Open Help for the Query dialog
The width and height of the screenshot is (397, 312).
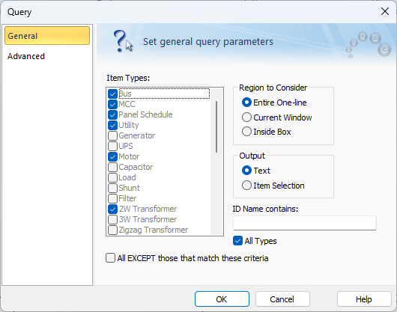coord(364,299)
